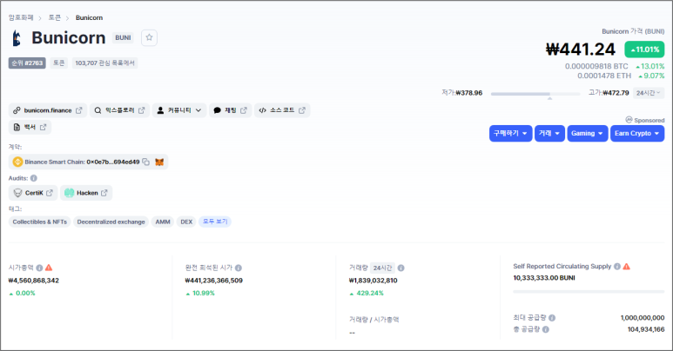Click the explorer magnifier icon
Screen dimensions: 673x351
coord(98,110)
